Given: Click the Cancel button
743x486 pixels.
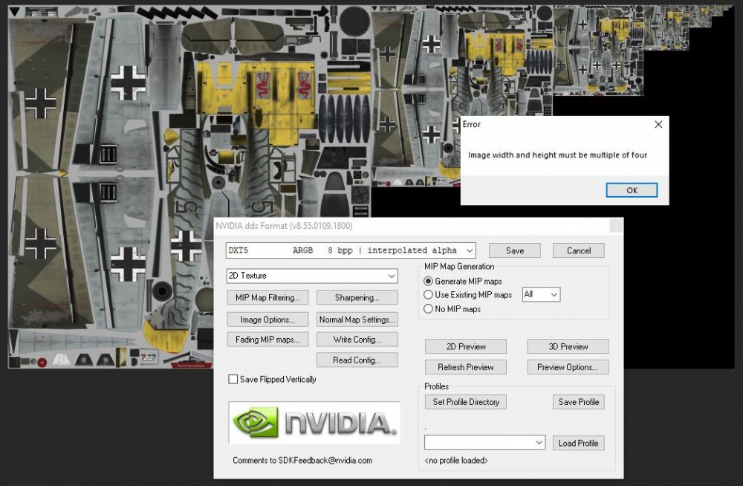Looking at the screenshot, I should [x=579, y=250].
